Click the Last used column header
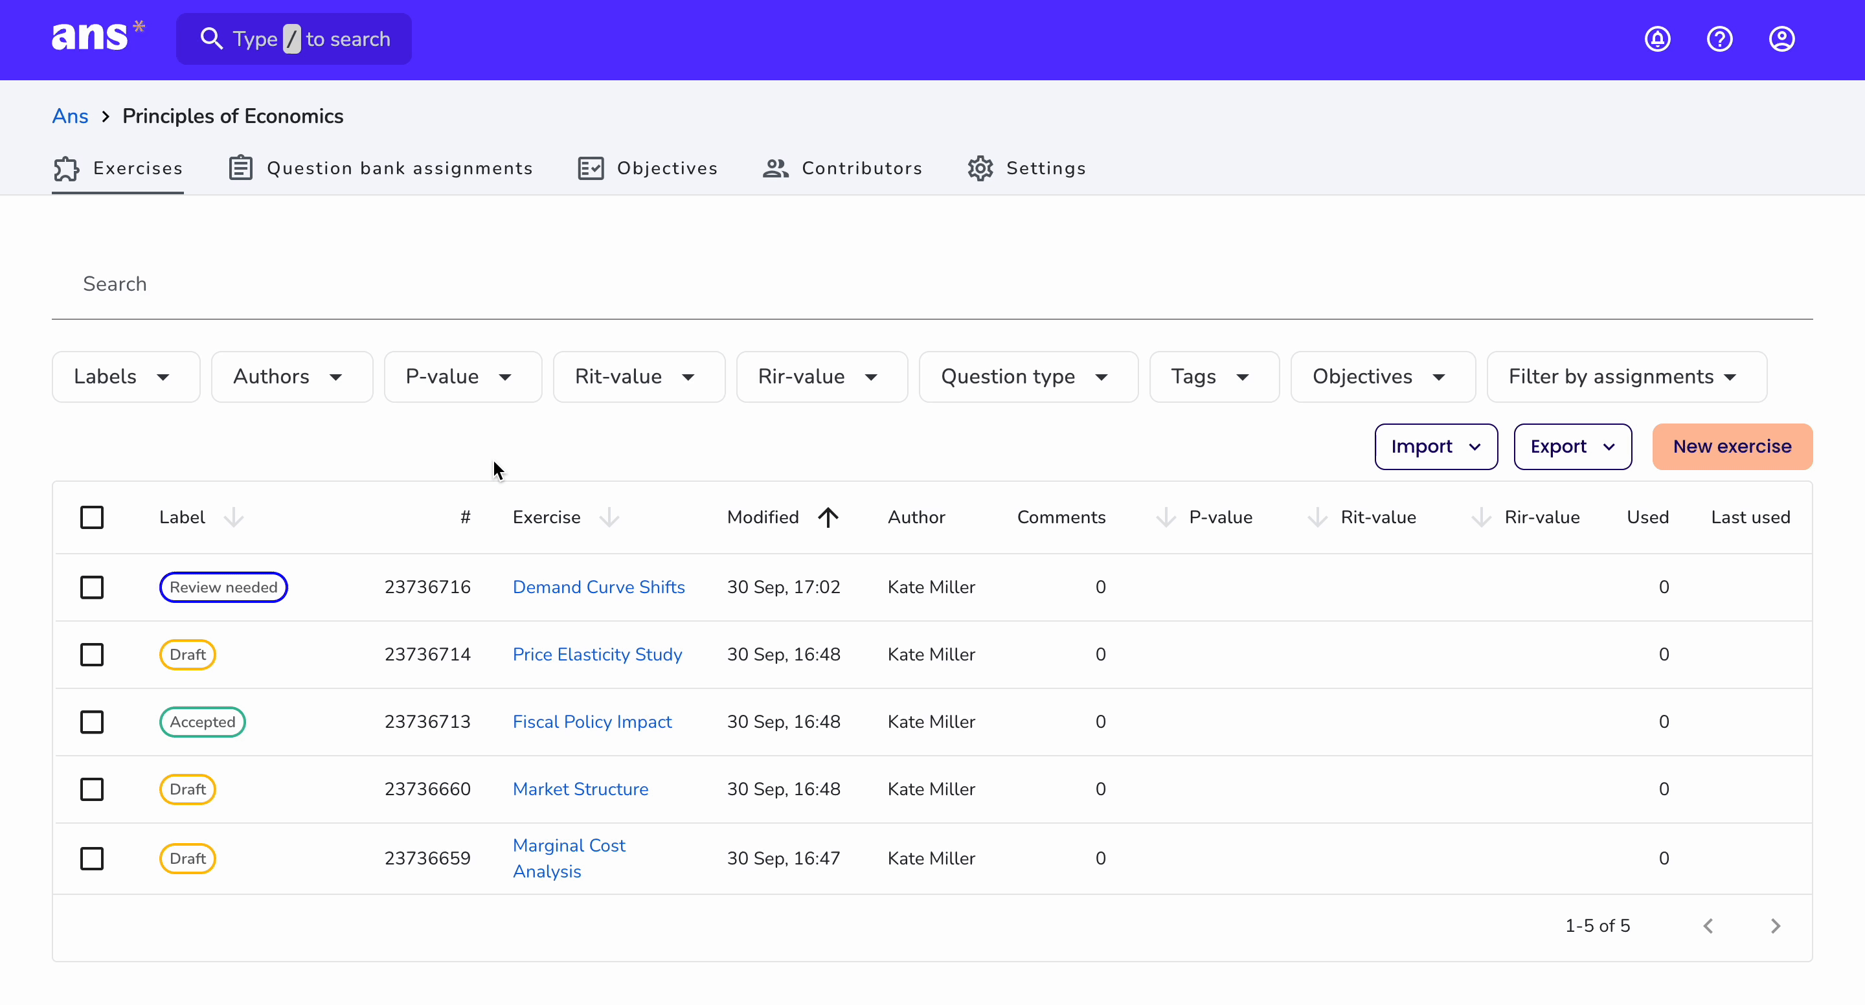Image resolution: width=1865 pixels, height=1005 pixels. click(1750, 517)
